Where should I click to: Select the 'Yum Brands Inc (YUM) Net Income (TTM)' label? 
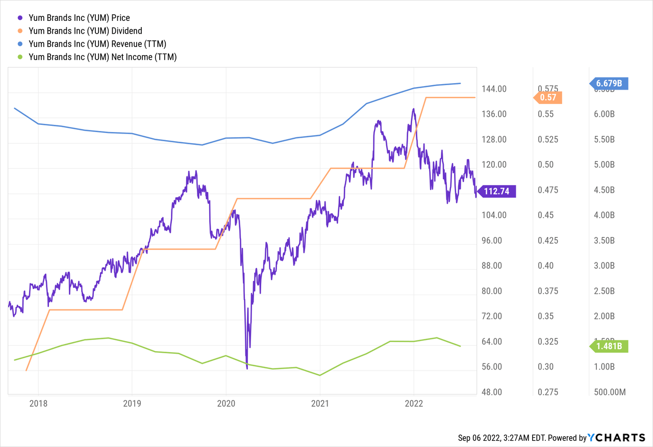[103, 57]
